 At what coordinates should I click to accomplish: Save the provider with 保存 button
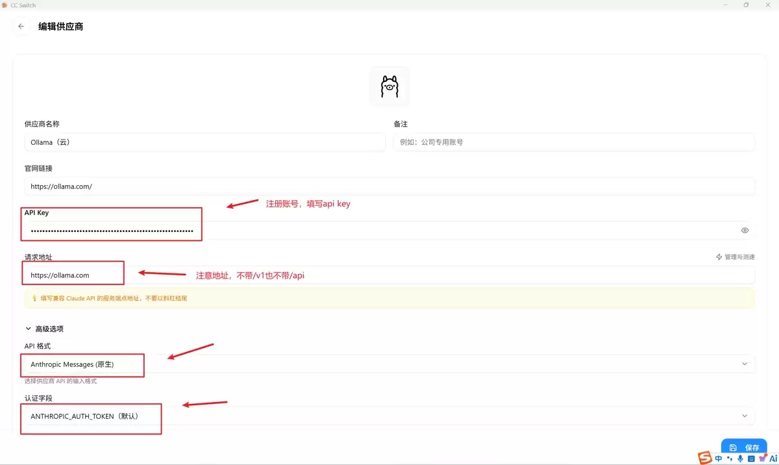744,447
